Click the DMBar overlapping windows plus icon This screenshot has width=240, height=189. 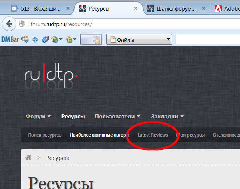[45, 39]
